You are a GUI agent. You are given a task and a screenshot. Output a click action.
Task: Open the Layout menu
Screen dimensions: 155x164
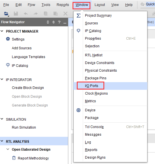100,5
